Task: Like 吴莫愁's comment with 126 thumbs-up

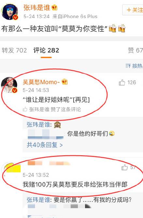Action: point(122,82)
